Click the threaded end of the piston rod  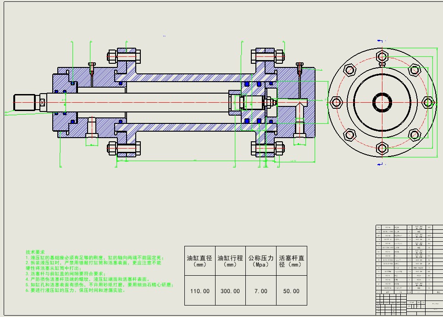click(26, 102)
